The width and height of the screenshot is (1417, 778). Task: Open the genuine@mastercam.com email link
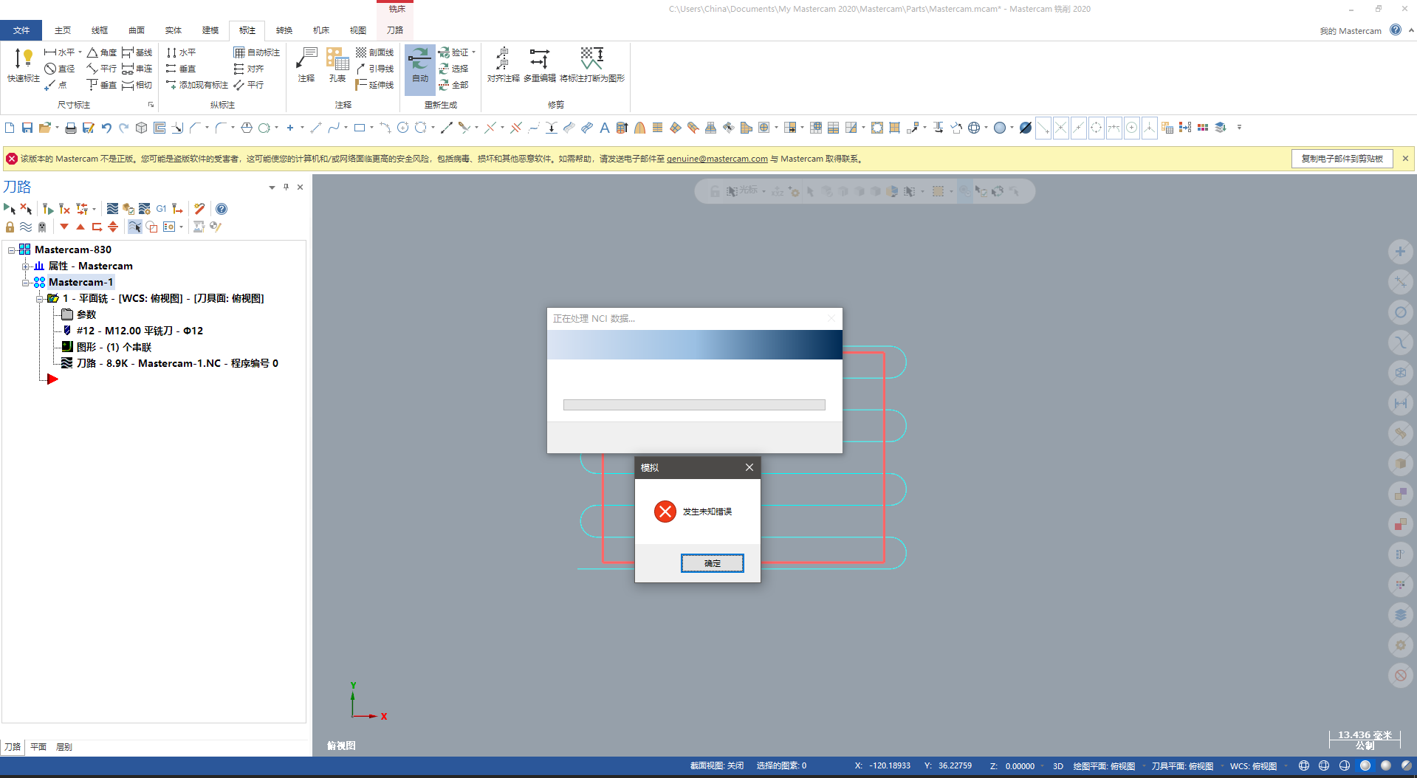[717, 159]
